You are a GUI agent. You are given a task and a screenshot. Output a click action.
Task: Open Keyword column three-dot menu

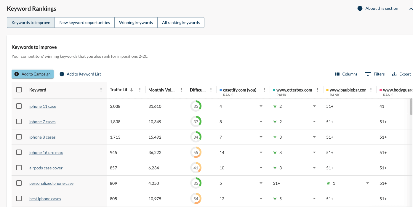pos(101,90)
